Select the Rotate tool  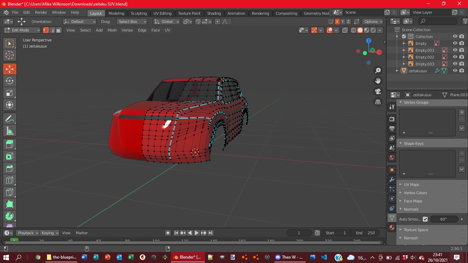click(10, 81)
